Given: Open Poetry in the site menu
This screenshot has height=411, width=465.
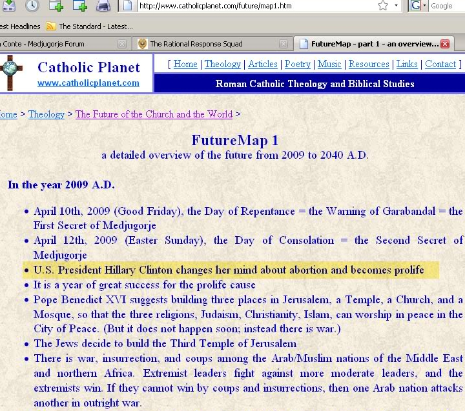Looking at the screenshot, I should click(298, 64).
